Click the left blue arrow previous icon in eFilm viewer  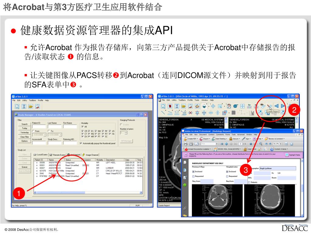276,106
